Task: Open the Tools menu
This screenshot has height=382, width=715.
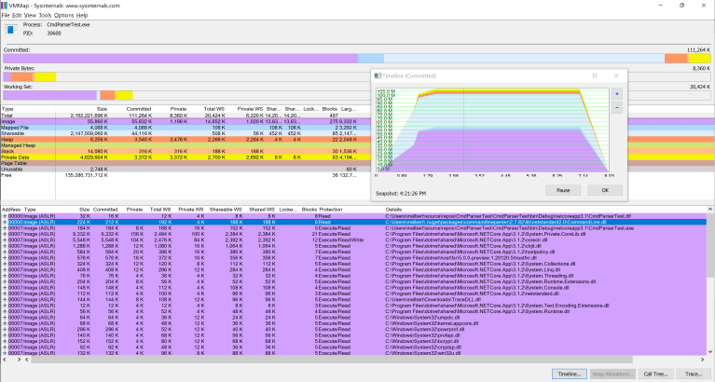Action: click(45, 16)
